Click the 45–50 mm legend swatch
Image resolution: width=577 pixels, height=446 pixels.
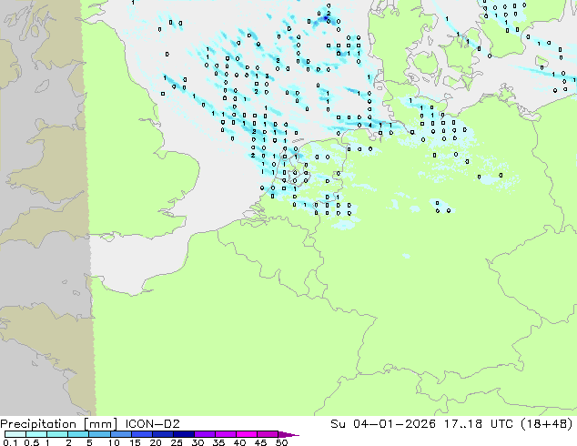268,434
